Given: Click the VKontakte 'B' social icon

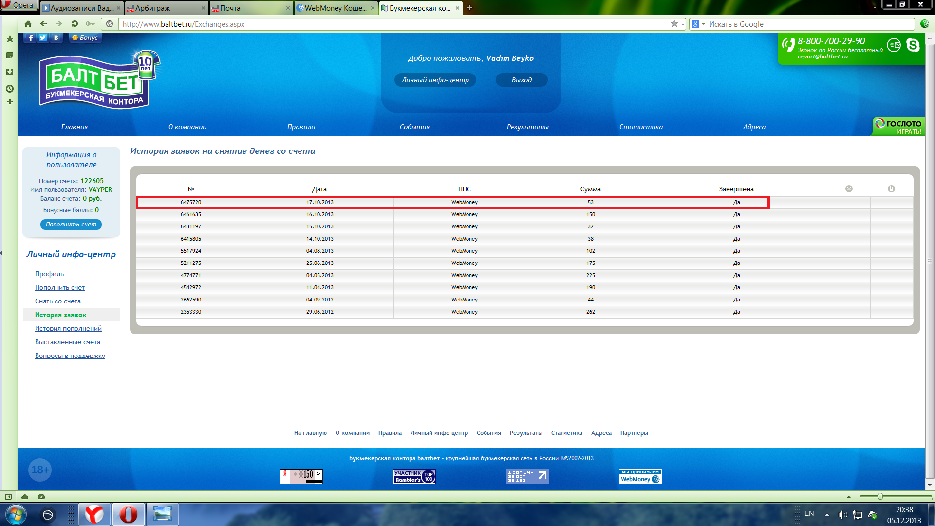Looking at the screenshot, I should (x=56, y=38).
